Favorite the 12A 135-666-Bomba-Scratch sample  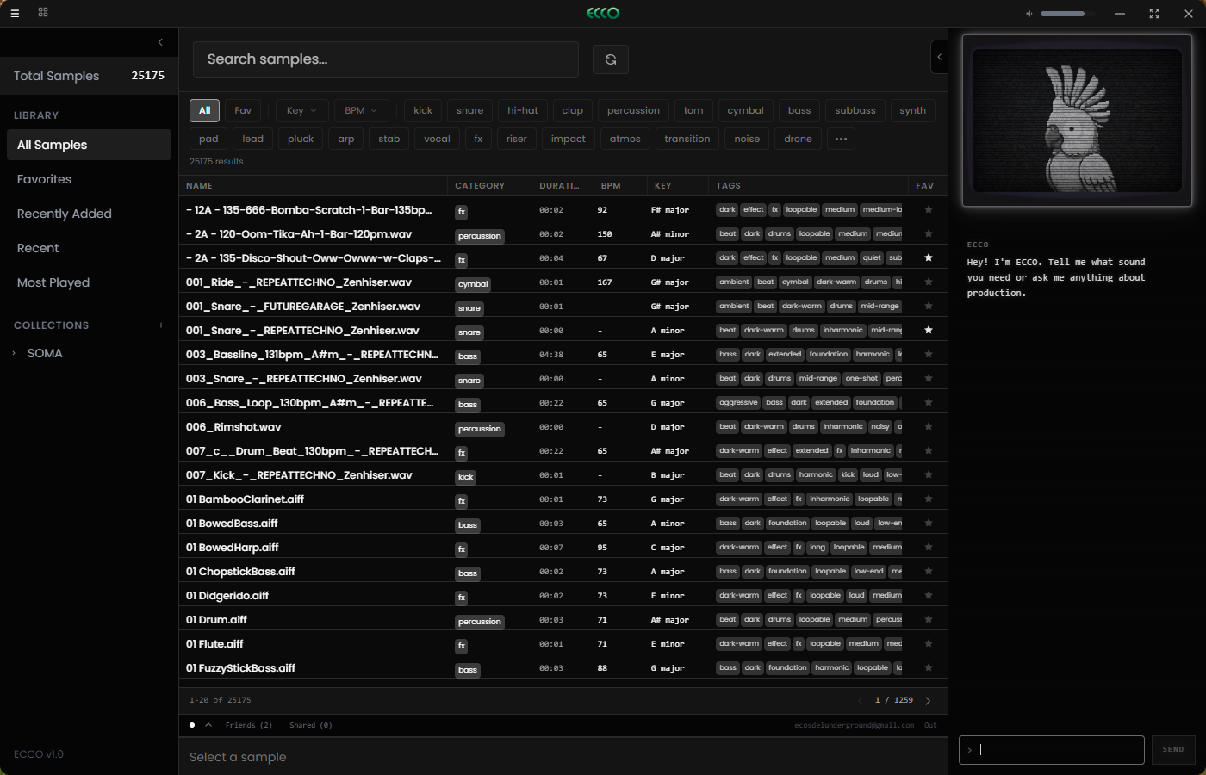click(x=928, y=209)
